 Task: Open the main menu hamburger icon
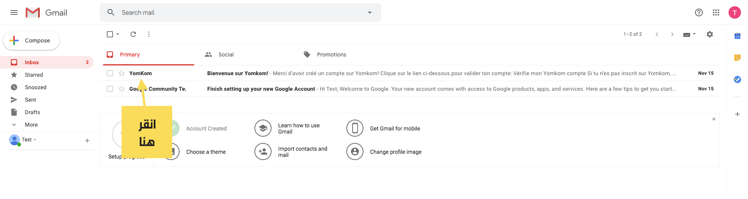(x=14, y=12)
